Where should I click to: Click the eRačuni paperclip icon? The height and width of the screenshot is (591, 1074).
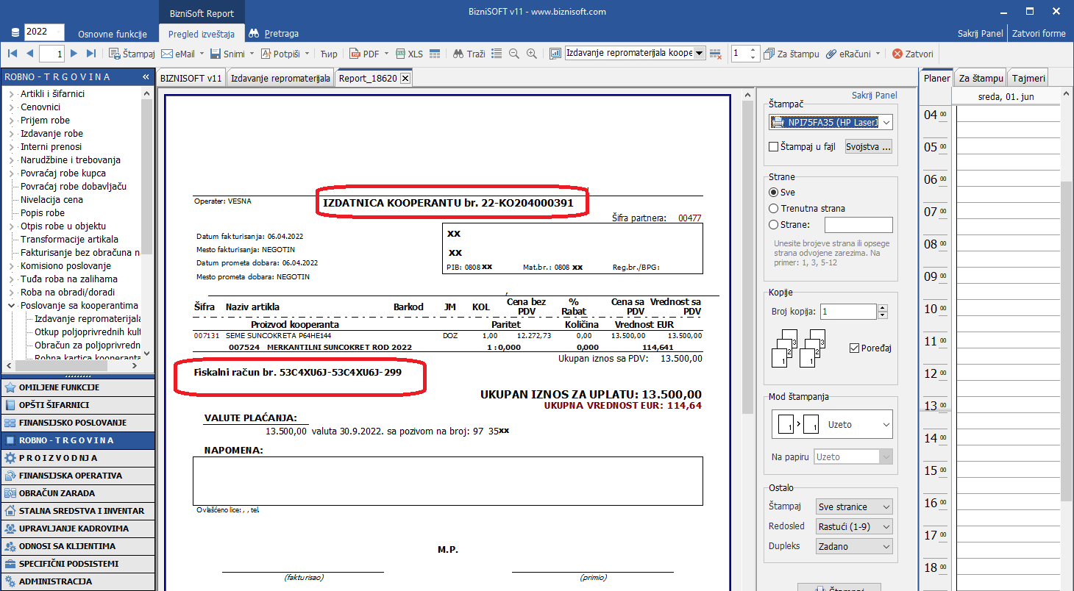pos(831,54)
